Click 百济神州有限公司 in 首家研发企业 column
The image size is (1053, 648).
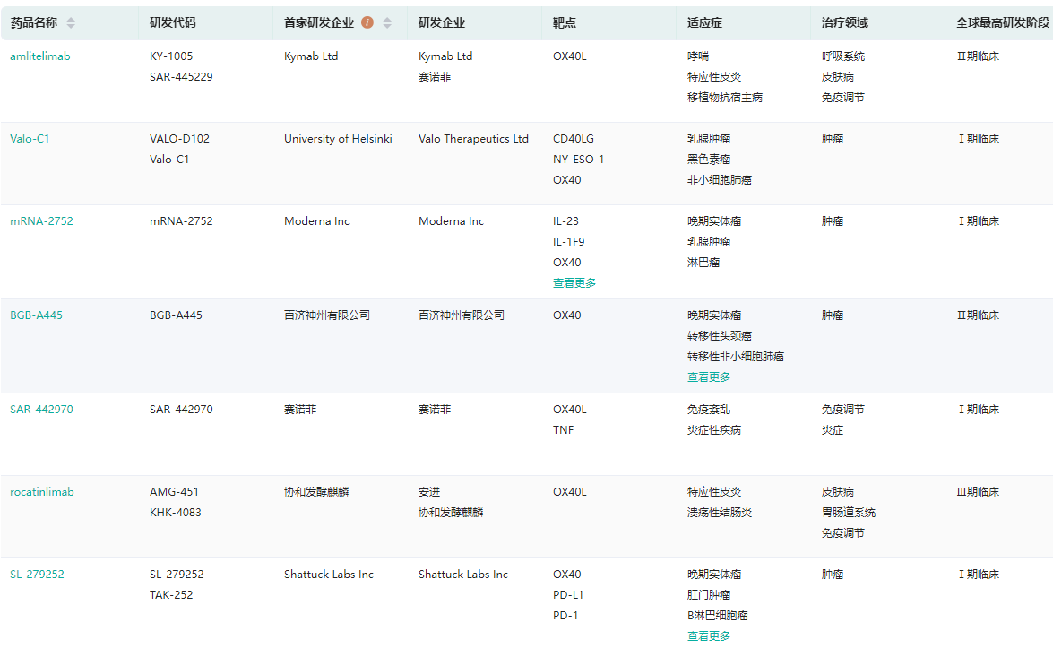click(x=327, y=315)
